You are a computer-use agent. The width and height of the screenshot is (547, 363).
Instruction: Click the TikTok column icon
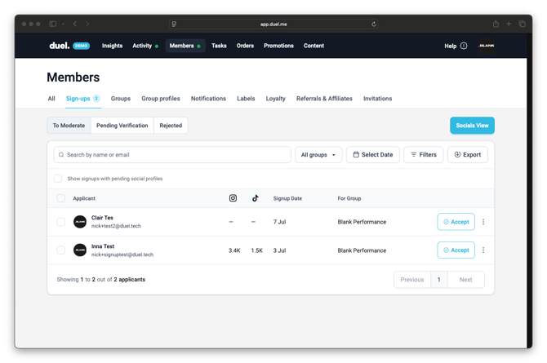[x=256, y=198]
